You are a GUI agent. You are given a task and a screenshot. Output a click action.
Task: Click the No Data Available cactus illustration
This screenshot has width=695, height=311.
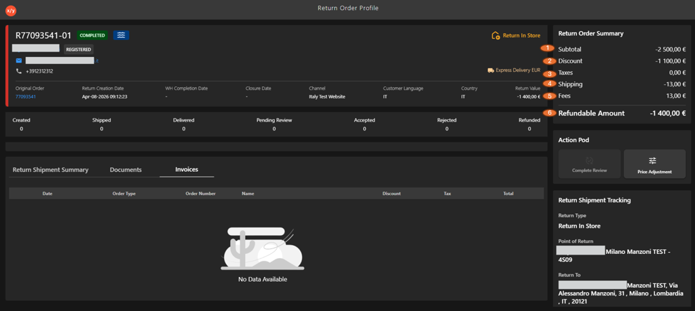[263, 249]
